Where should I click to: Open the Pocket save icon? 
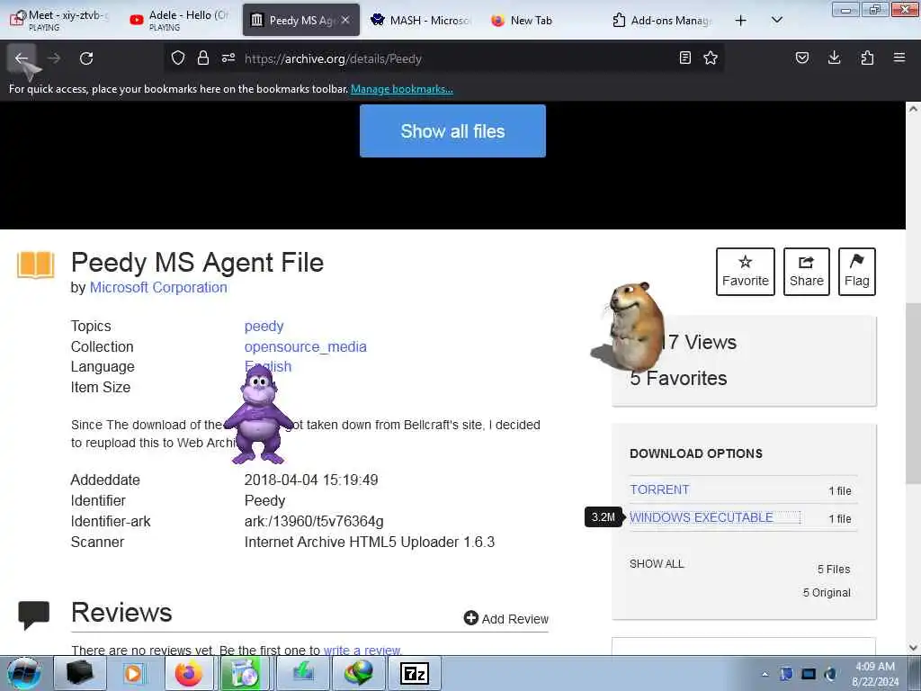(801, 58)
